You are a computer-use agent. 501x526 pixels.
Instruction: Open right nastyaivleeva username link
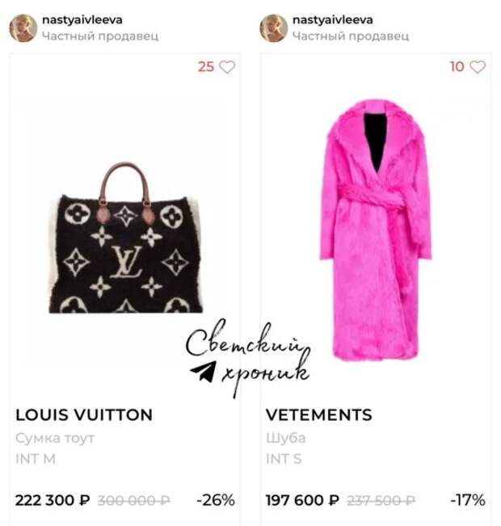(x=333, y=19)
